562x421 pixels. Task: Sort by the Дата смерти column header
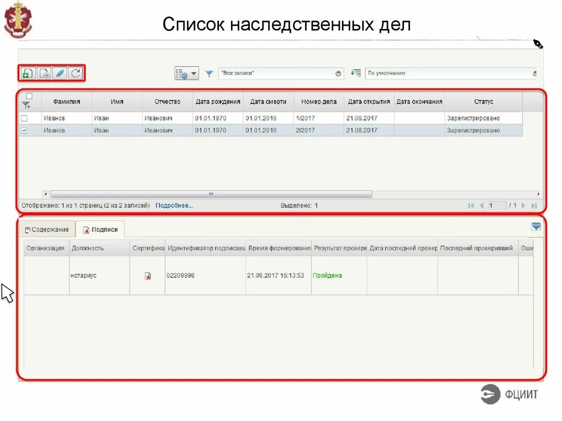point(268,102)
